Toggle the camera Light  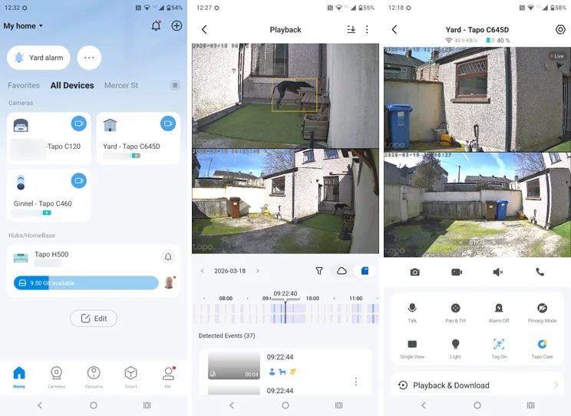(x=456, y=348)
